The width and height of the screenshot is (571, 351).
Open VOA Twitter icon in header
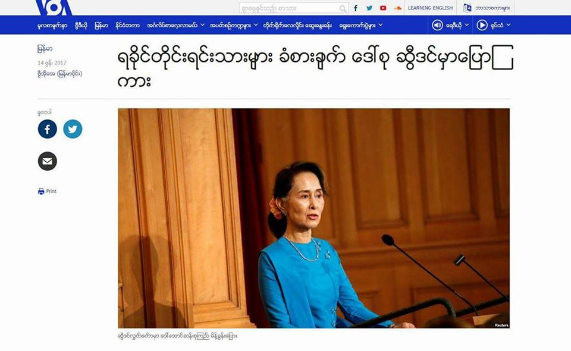369,8
